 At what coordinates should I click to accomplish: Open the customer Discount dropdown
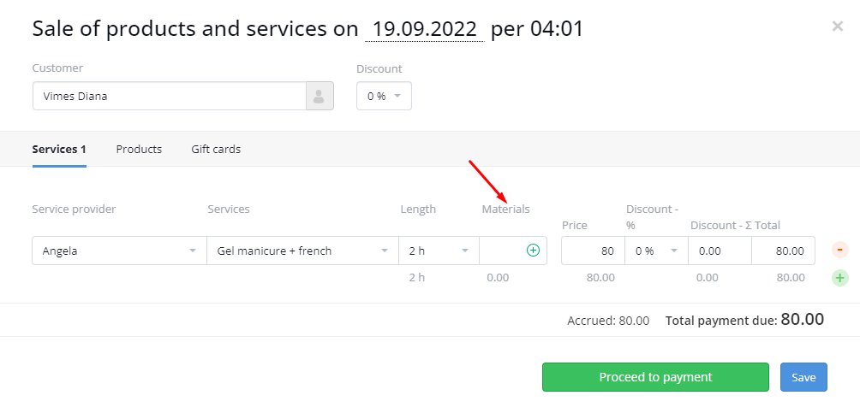coord(384,97)
